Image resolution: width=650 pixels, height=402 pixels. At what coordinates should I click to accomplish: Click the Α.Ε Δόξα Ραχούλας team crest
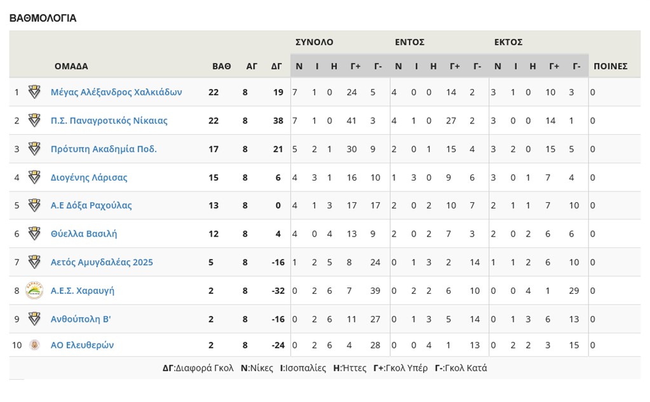34,205
